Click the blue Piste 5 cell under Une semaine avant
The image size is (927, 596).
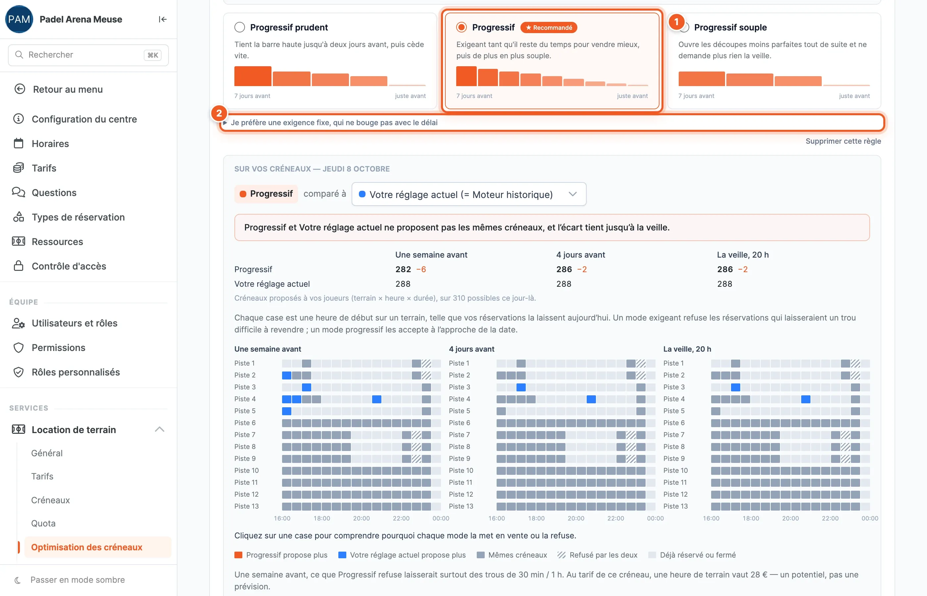[x=287, y=411]
